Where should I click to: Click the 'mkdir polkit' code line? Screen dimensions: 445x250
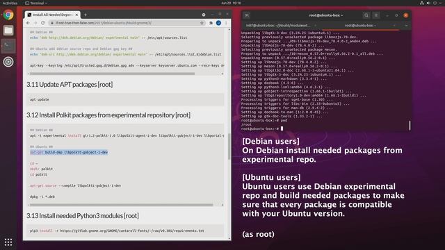42,169
